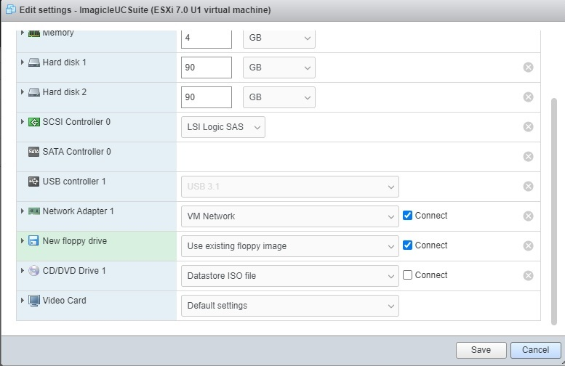
Task: Remove New floppy drive using X icon
Action: click(529, 245)
